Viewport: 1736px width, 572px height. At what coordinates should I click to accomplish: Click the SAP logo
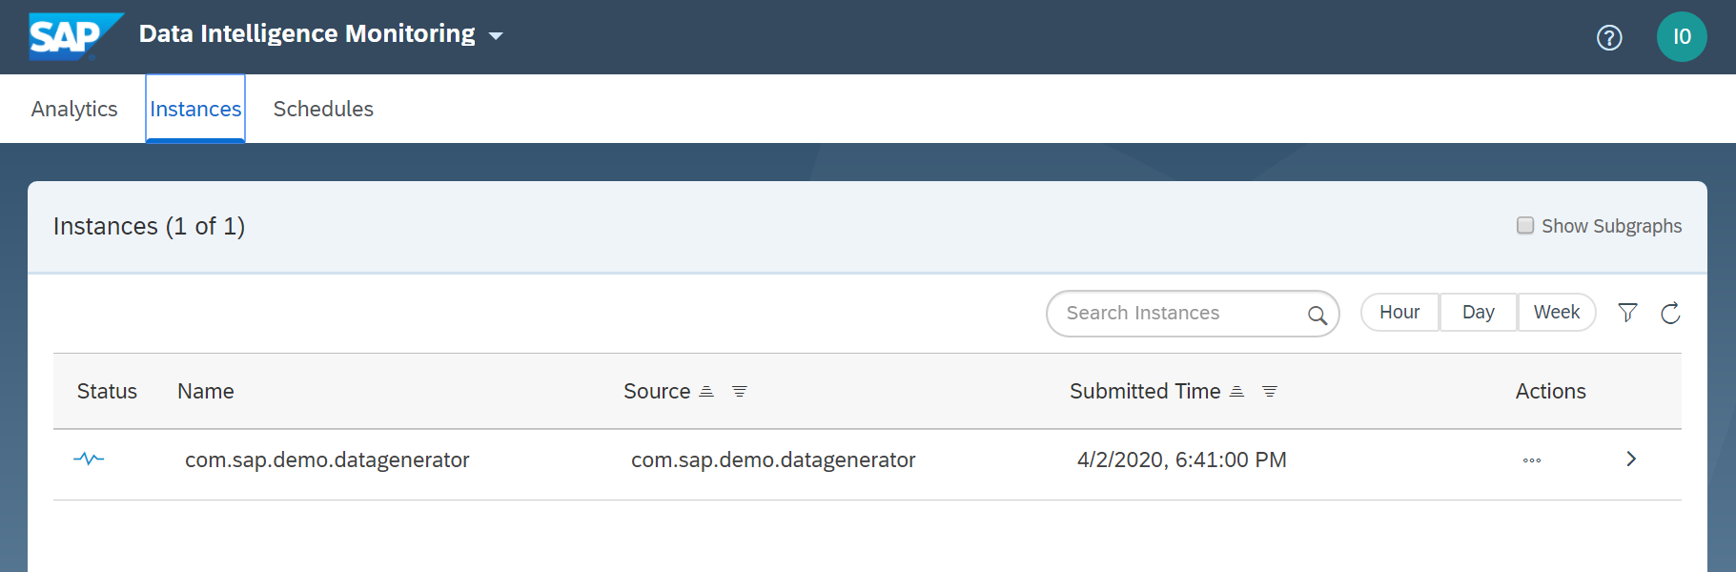[x=76, y=36]
